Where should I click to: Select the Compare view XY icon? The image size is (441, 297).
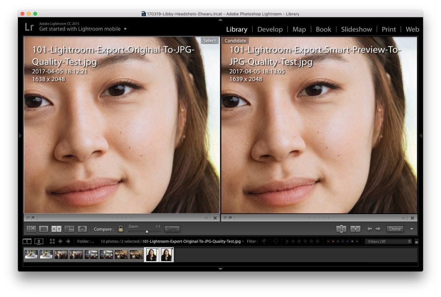tap(57, 229)
